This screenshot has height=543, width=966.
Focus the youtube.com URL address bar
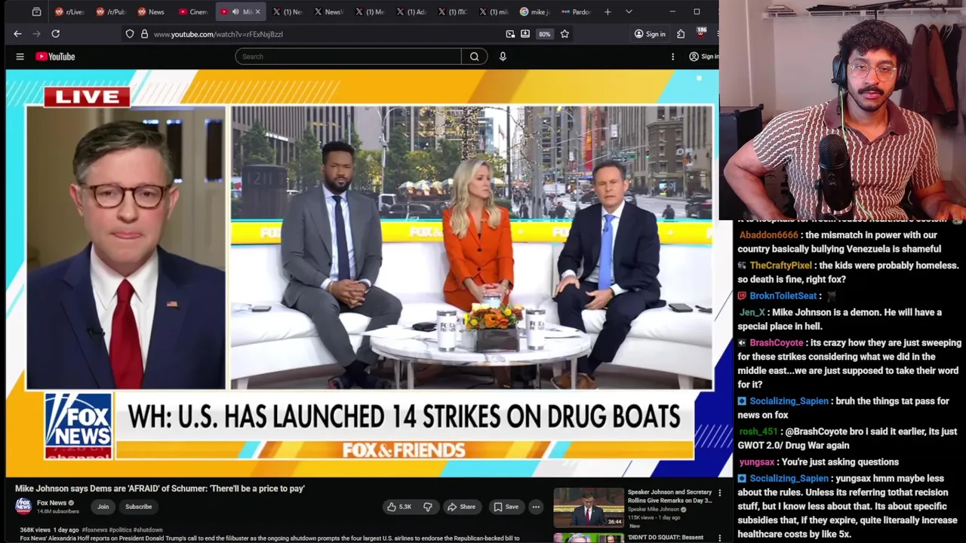pyautogui.click(x=317, y=34)
